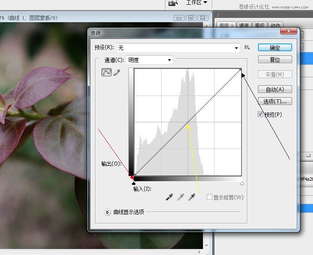Select the curve's bottom-left endpoint

135,175
